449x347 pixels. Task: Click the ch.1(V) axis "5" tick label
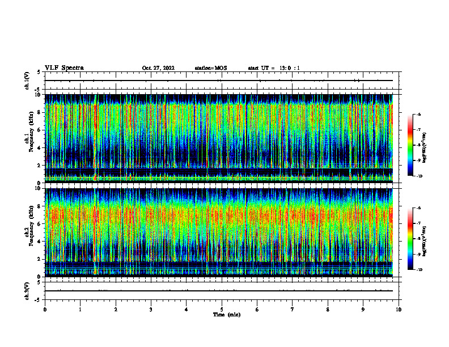(x=39, y=73)
